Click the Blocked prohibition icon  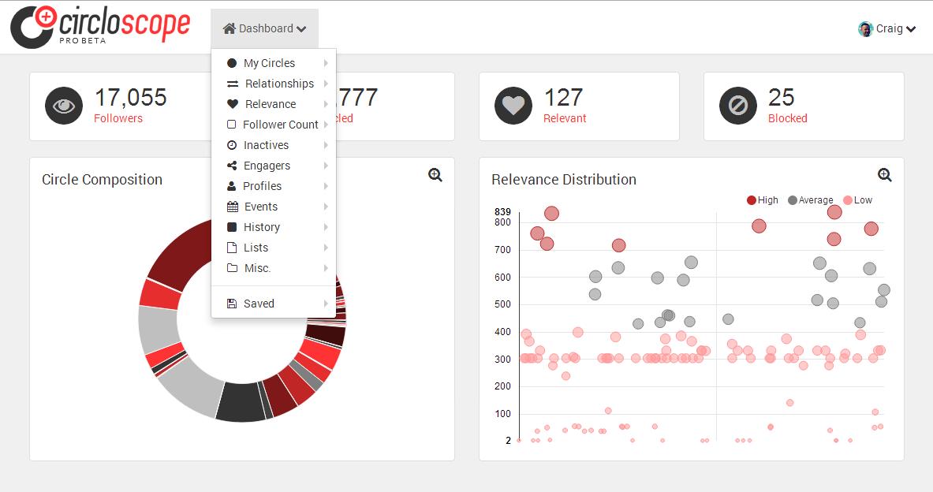click(x=738, y=106)
